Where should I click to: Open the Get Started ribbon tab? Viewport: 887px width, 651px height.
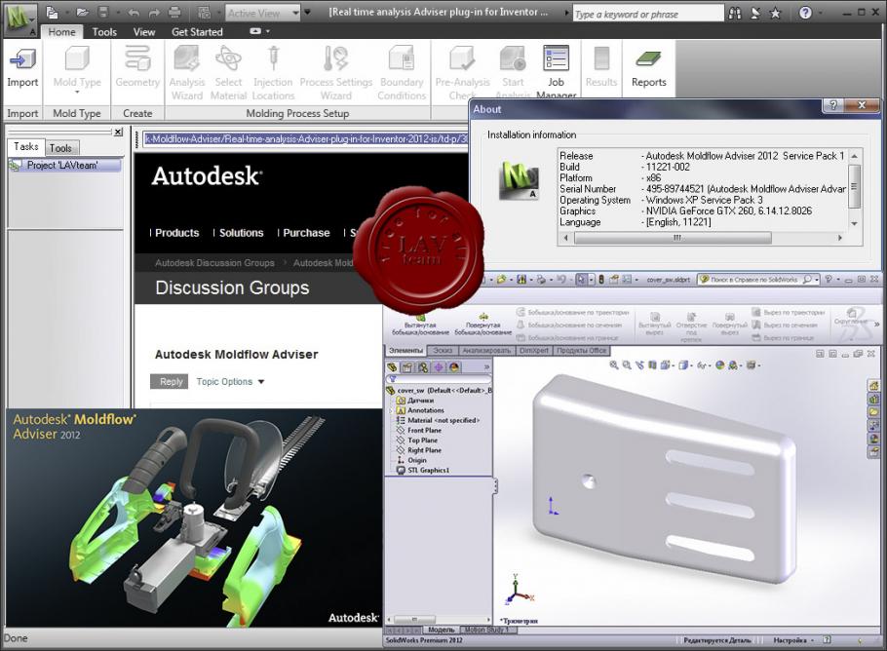click(197, 32)
